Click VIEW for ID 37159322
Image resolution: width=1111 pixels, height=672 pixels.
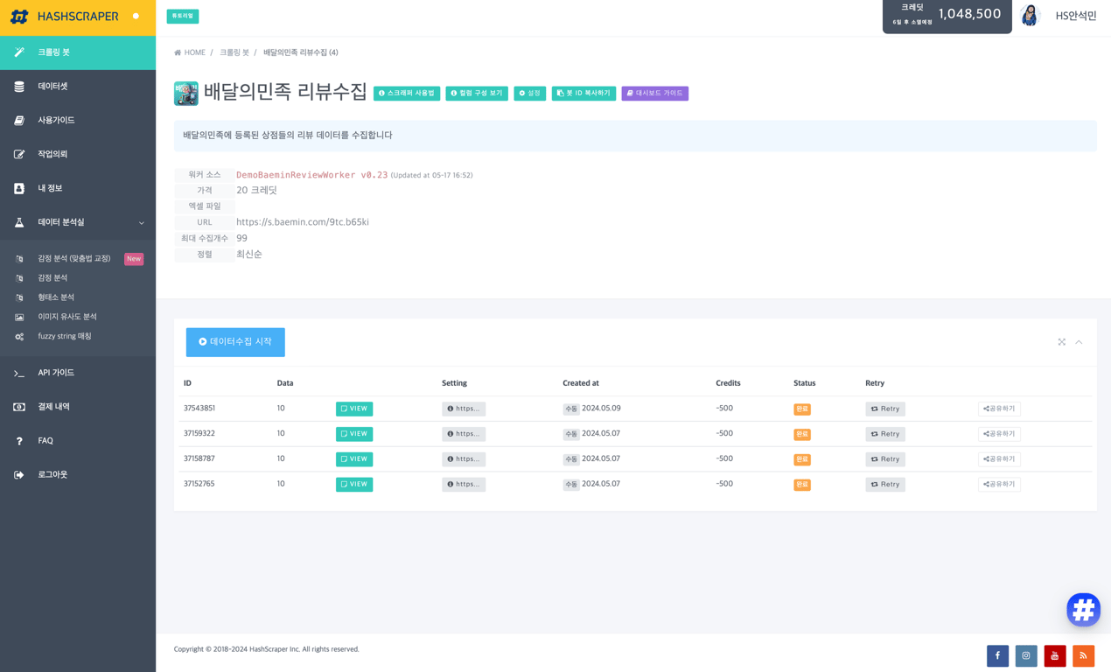[354, 434]
